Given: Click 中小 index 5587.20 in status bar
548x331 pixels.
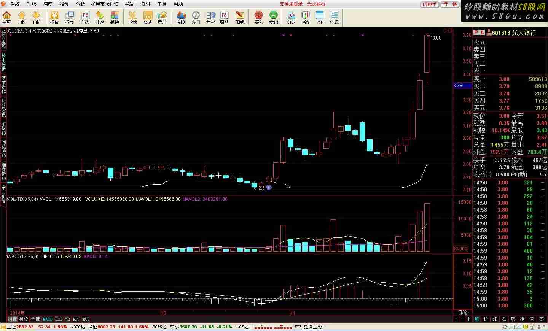Looking at the screenshot, I should [183, 327].
